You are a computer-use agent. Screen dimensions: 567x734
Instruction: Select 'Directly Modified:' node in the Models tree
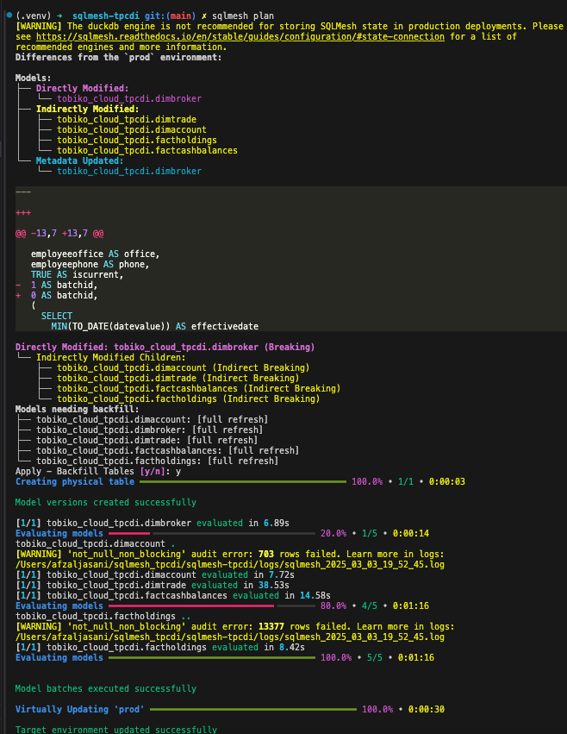tap(83, 88)
